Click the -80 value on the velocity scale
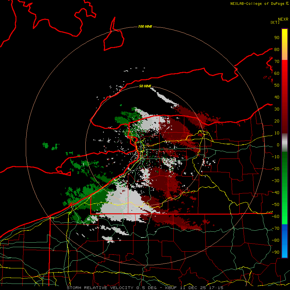 (x=275, y=240)
